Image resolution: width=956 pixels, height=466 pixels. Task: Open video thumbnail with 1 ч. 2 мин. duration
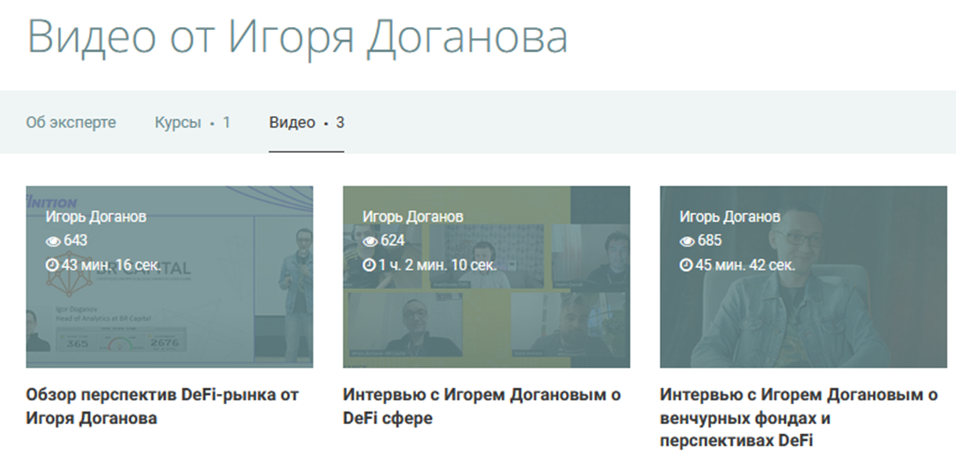click(x=487, y=277)
